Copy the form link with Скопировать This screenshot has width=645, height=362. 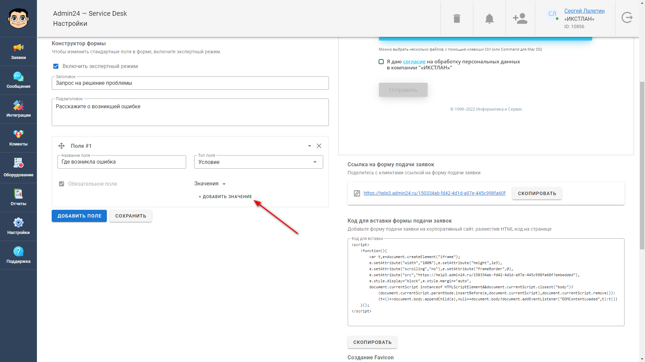537,193
